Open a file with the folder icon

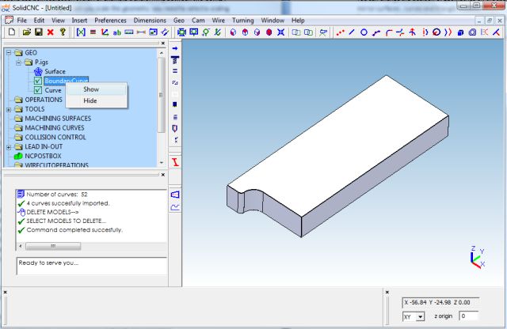pyautogui.click(x=26, y=32)
